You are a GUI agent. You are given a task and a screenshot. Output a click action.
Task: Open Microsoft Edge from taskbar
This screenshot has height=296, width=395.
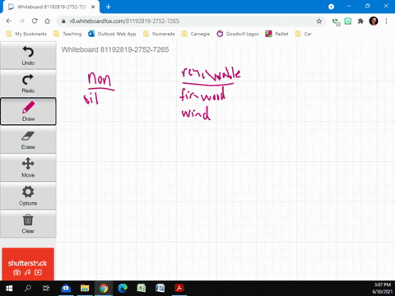[x=123, y=289]
